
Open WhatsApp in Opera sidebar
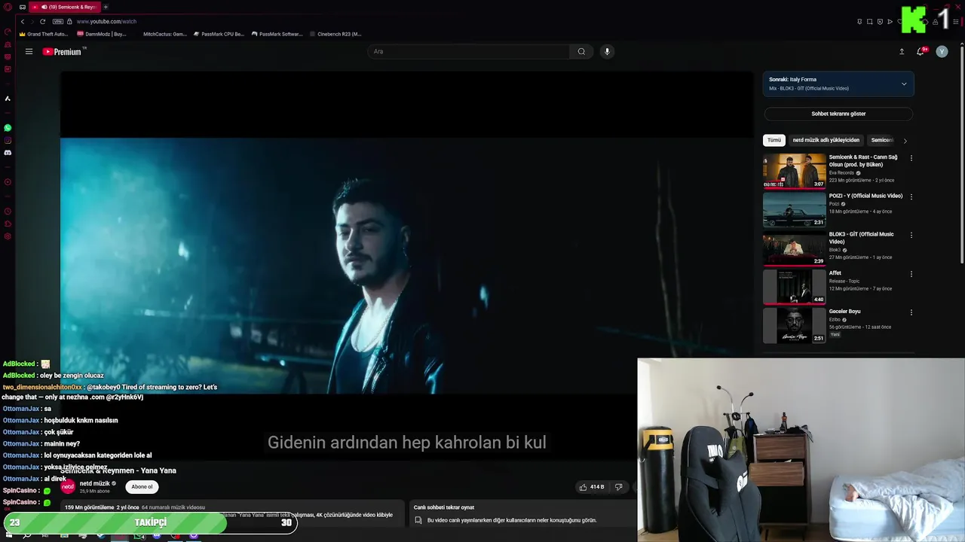(x=8, y=128)
